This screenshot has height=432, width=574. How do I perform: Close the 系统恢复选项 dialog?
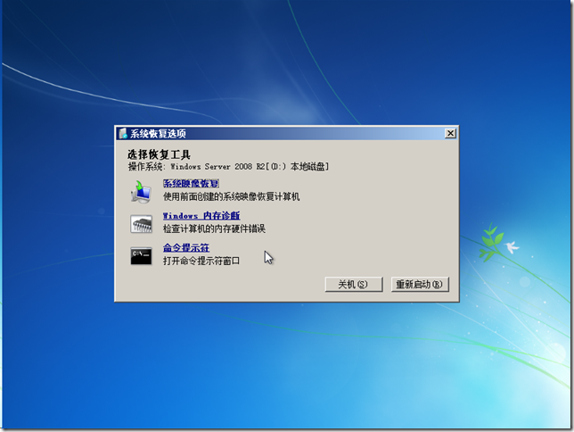coord(451,134)
